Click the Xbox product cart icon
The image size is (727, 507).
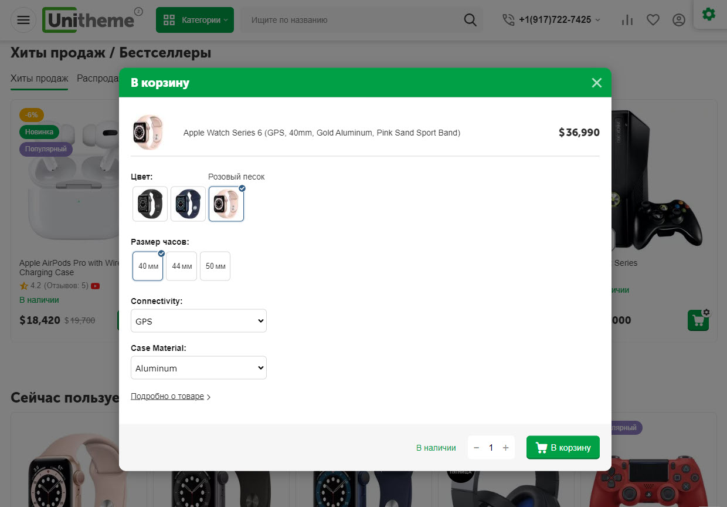pyautogui.click(x=698, y=320)
